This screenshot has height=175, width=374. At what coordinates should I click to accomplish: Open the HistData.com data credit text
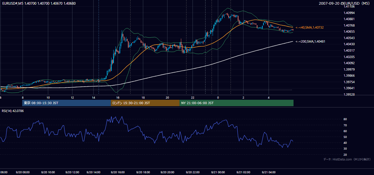347,159
